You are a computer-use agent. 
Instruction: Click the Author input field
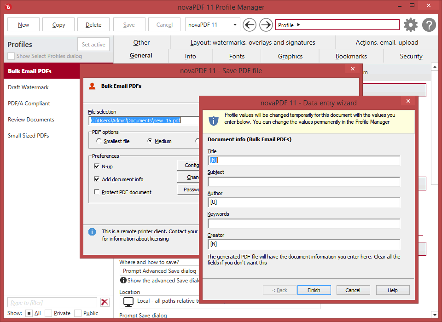point(304,202)
